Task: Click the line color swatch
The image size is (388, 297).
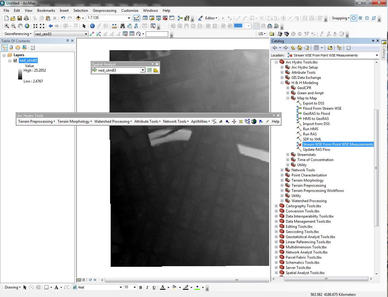Action: coord(186,287)
